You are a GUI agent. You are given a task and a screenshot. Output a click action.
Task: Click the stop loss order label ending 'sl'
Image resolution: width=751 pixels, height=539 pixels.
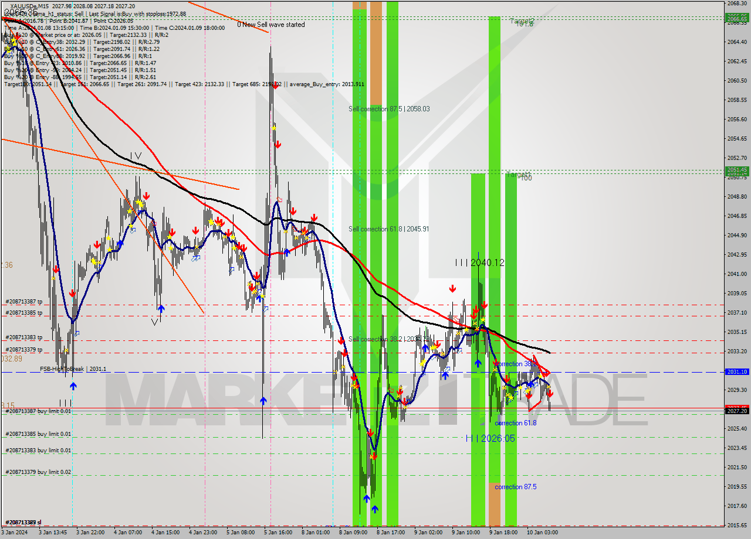23,522
